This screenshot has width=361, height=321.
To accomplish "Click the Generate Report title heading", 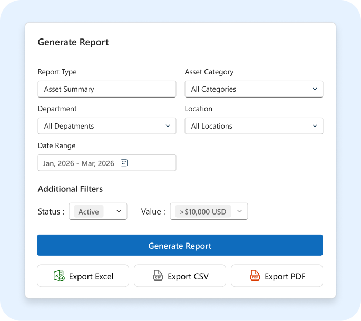I will tap(73, 42).
